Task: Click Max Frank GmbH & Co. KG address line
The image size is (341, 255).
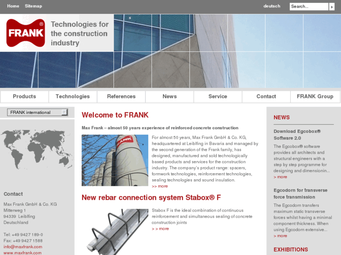Action: pos(30,204)
